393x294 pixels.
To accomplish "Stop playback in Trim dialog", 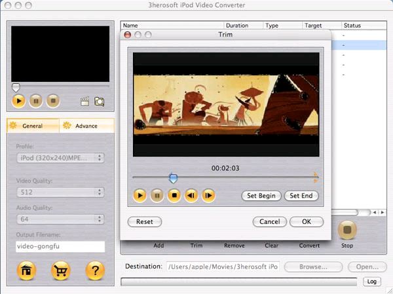I will [174, 195].
